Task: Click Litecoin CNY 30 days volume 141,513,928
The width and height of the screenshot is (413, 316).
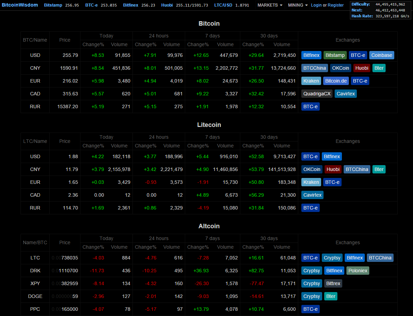Action: 282,169
